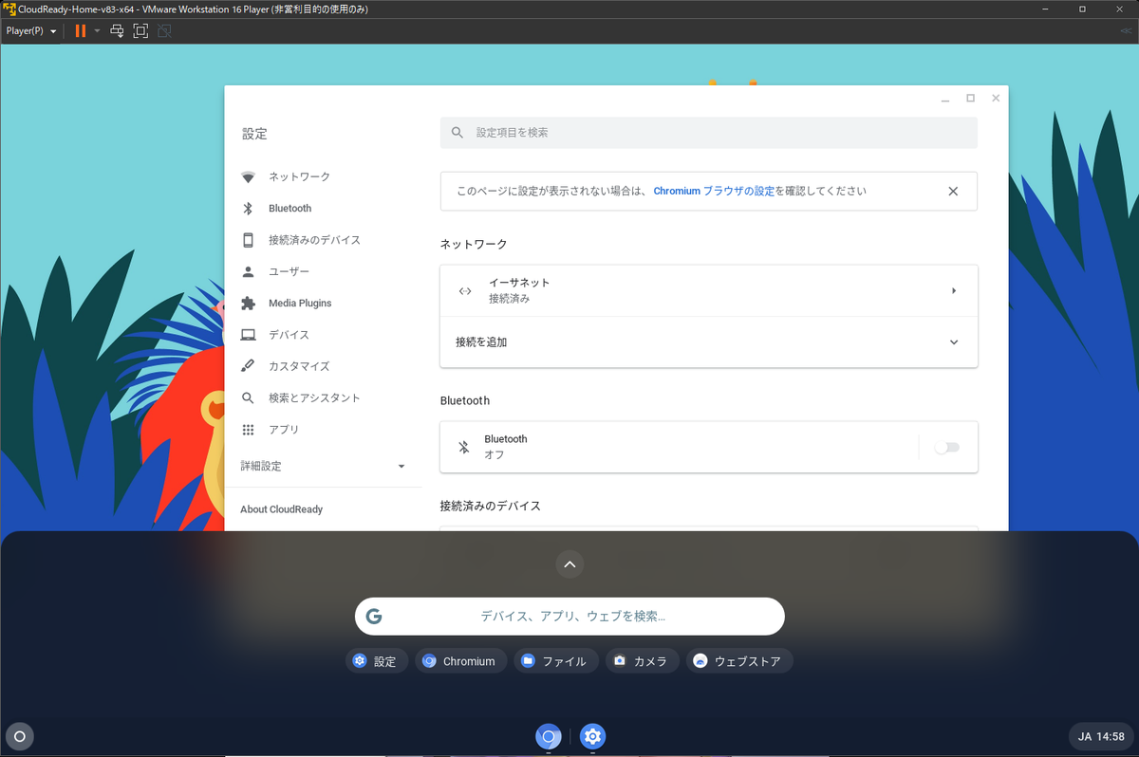Viewport: 1139px width, 757px height.
Task: Click the launcher デバイス、アプリ、ウェブを検索 box
Action: (x=569, y=617)
